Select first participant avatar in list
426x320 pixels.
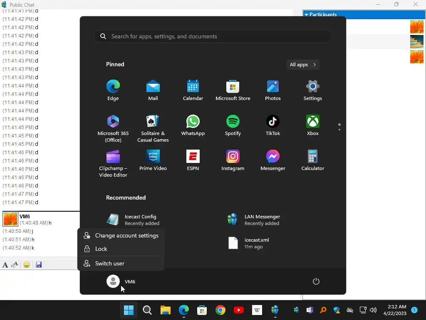click(x=417, y=27)
